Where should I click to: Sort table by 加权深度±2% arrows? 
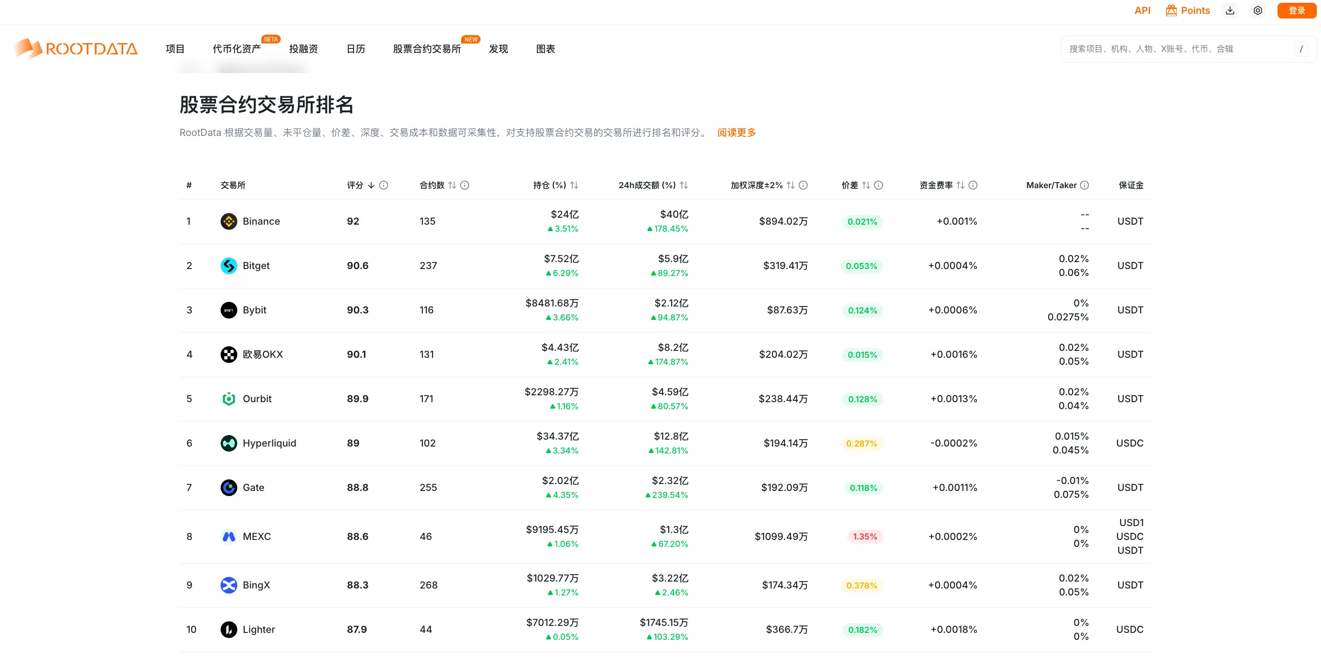pos(791,185)
